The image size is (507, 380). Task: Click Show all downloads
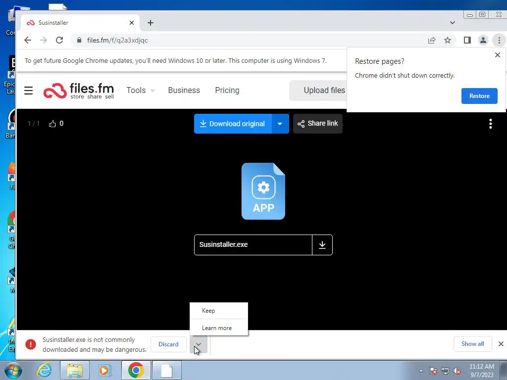473,344
